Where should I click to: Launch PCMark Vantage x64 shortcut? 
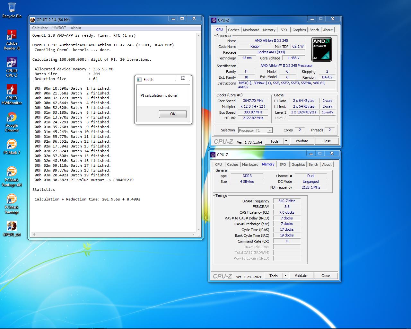12,176
